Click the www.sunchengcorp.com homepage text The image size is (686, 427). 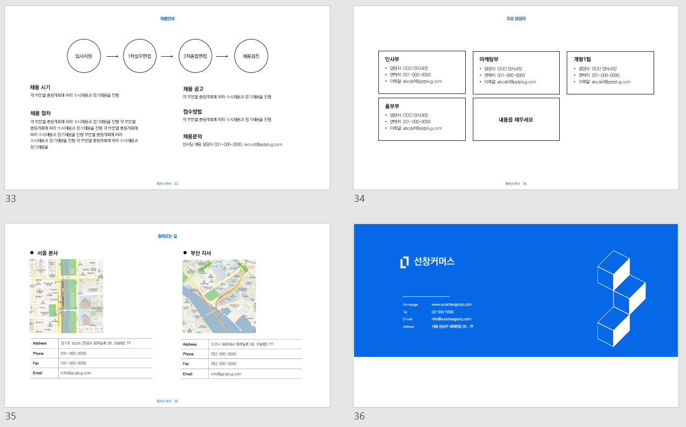click(452, 304)
